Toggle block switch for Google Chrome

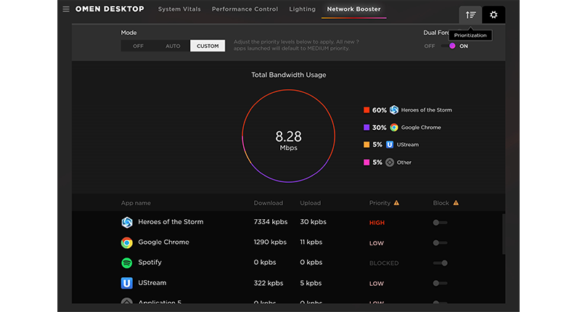[x=439, y=243]
